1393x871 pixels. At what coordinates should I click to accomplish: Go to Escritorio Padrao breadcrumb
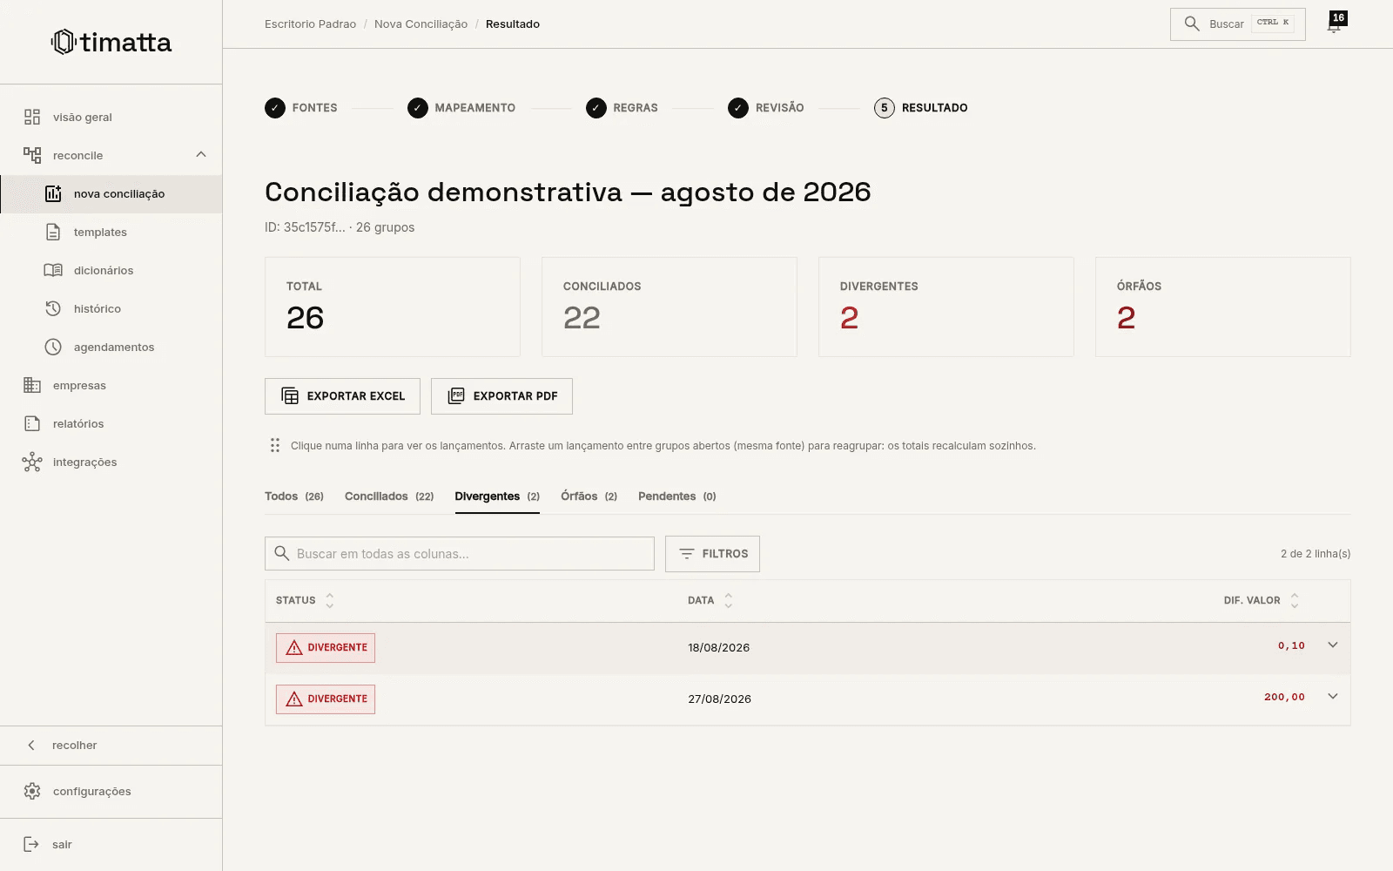[310, 24]
